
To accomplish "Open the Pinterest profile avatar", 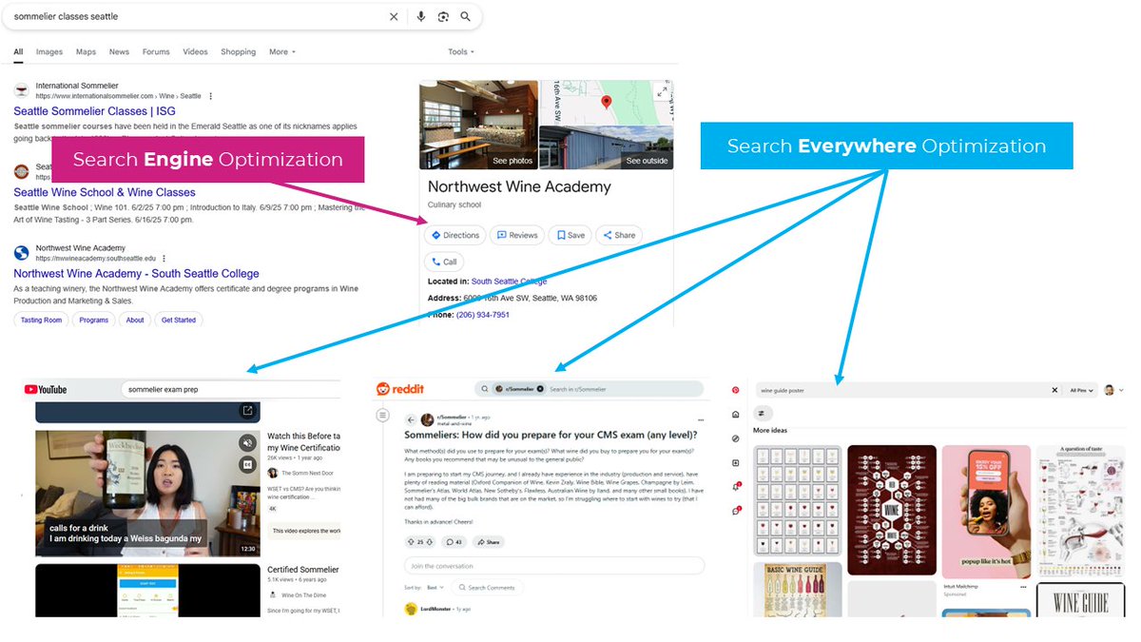I will 1109,390.
